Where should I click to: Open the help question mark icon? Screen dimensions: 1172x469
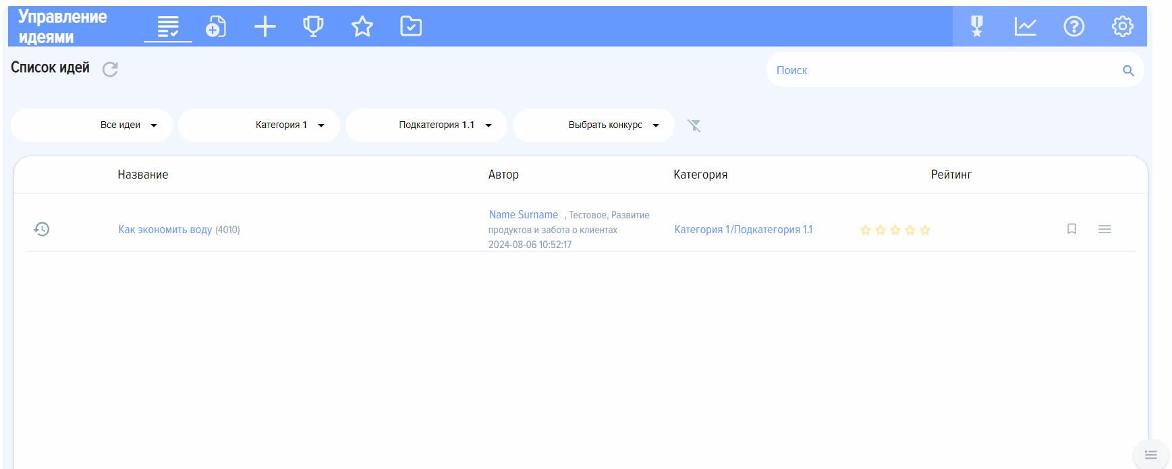(x=1073, y=27)
